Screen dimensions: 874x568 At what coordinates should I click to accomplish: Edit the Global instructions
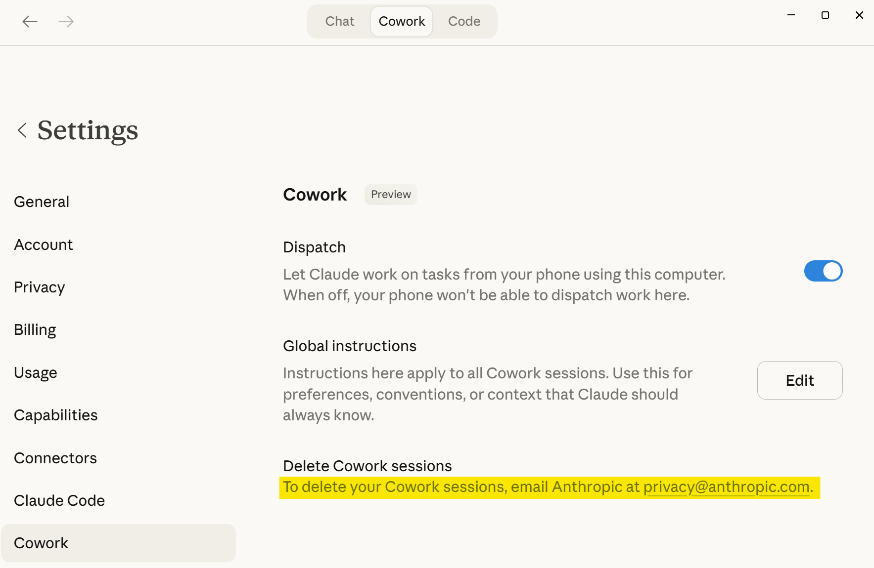(x=799, y=380)
